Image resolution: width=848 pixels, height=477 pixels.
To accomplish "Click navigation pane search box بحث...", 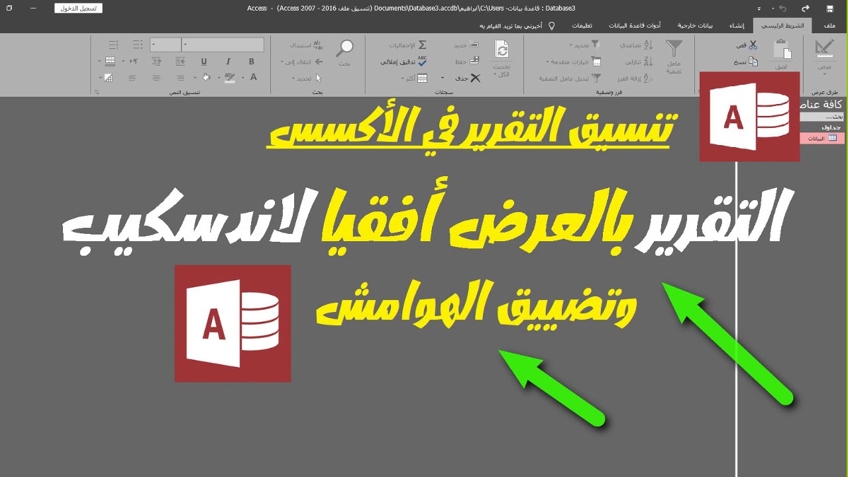I will 822,116.
